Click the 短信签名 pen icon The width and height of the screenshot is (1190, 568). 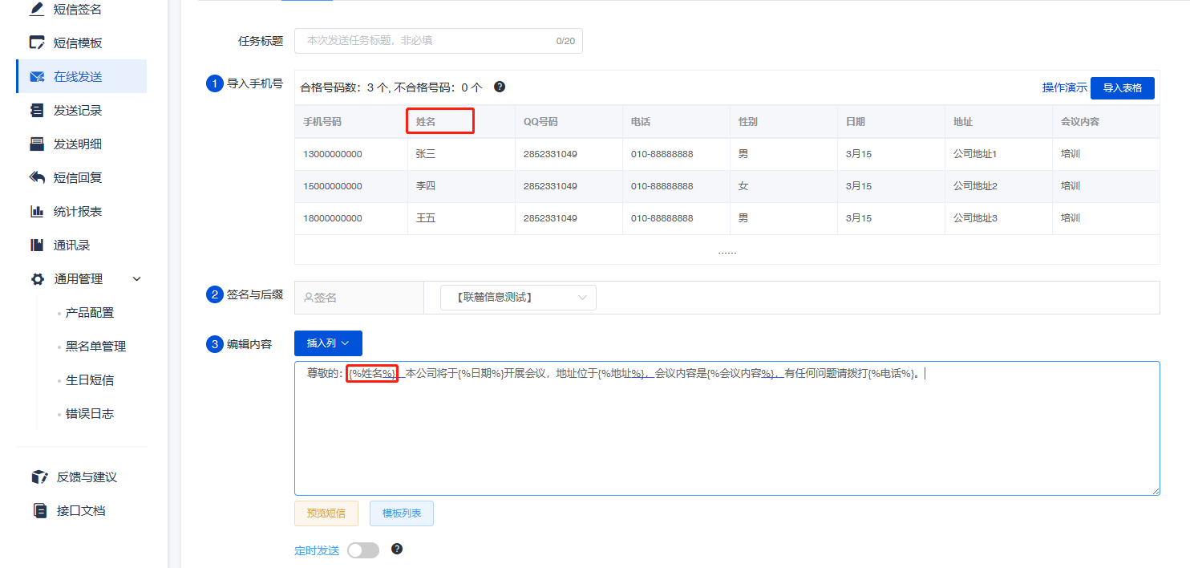(37, 10)
